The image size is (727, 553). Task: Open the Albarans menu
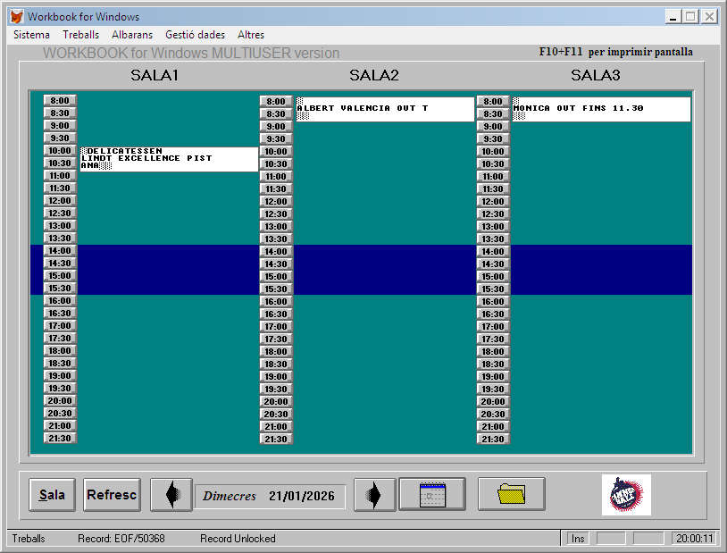pyautogui.click(x=132, y=35)
